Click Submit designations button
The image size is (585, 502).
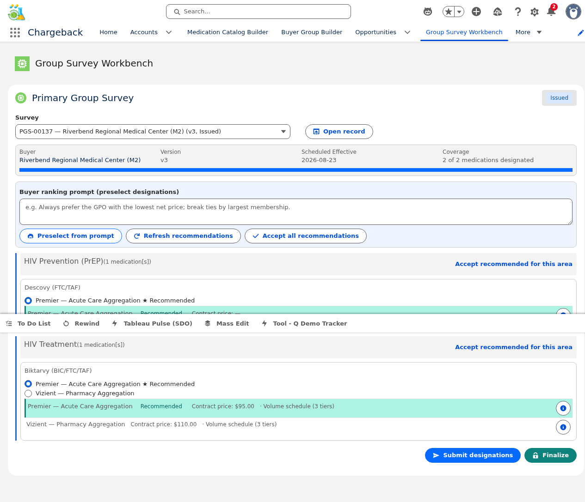click(473, 455)
